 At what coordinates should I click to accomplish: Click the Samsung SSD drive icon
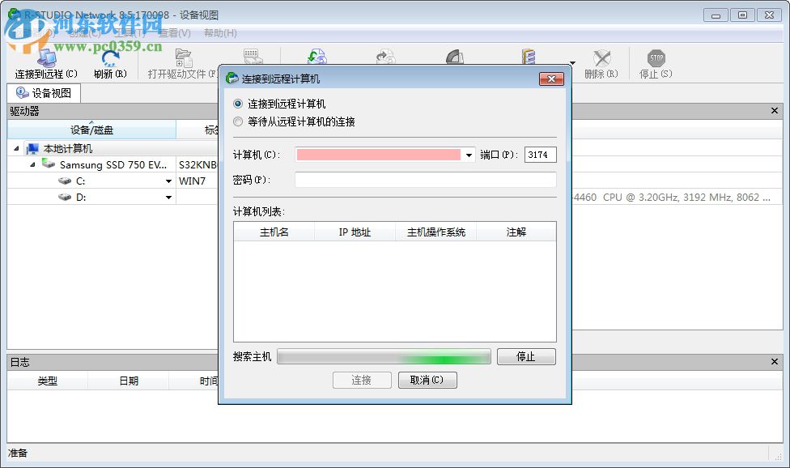(x=49, y=164)
